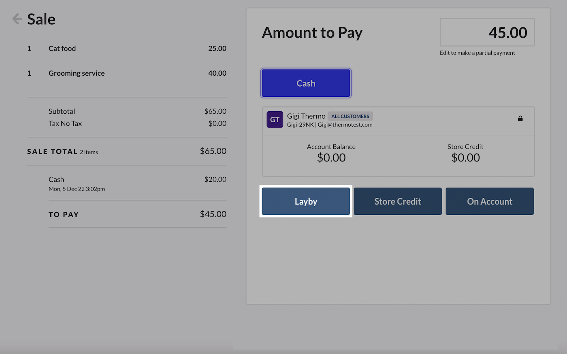Click the To Pay $45.00 row

(137, 214)
